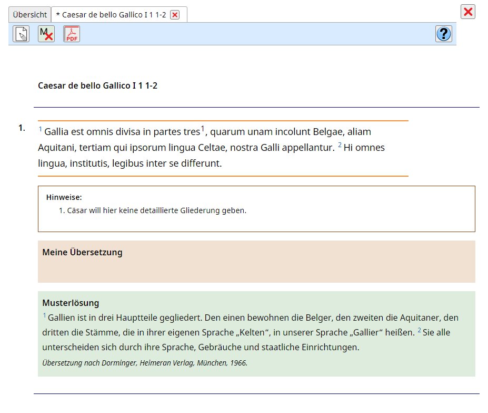Click the edit document icon in toolbar
This screenshot has width=488, height=413.
[21, 34]
